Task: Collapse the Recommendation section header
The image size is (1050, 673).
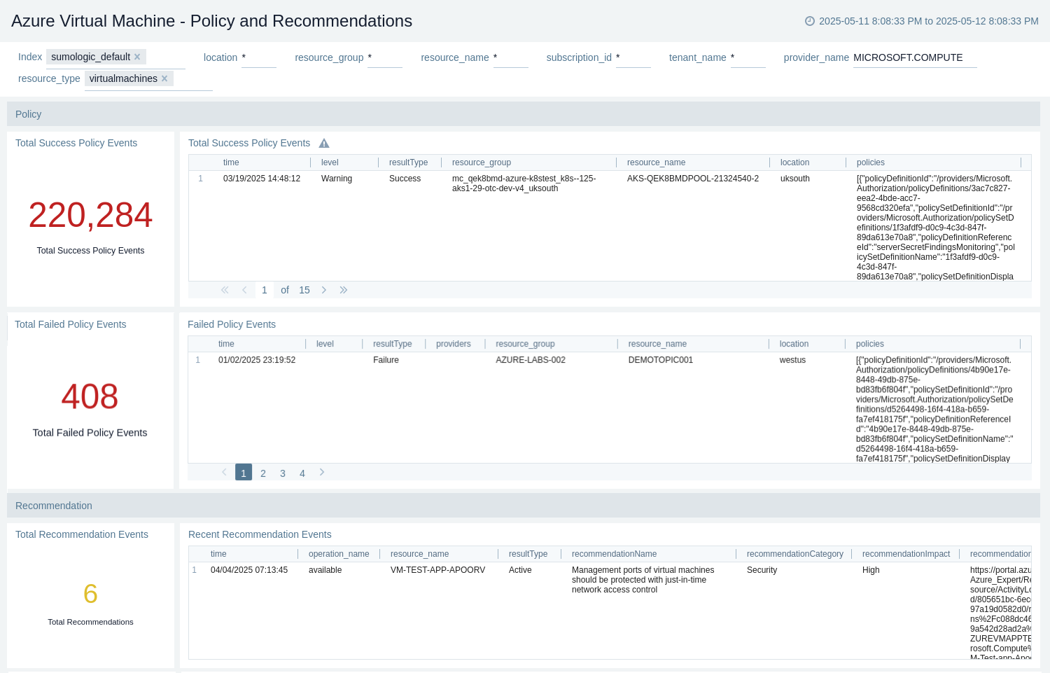Action: click(x=524, y=506)
